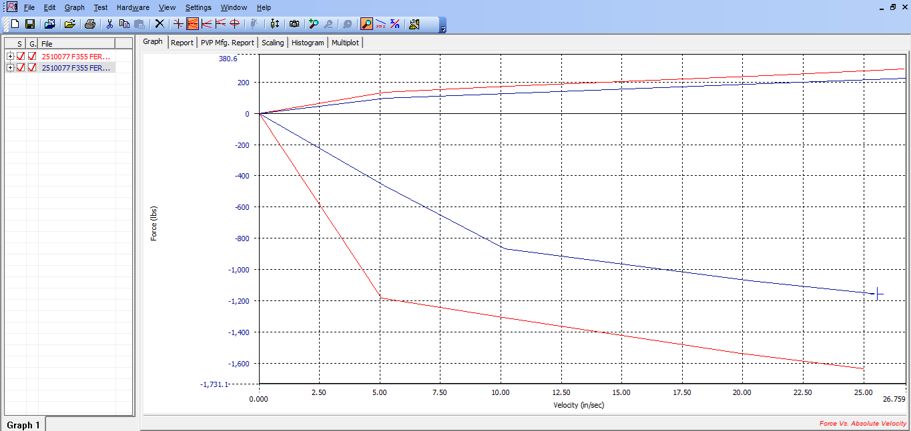The height and width of the screenshot is (431, 911).
Task: Click the highlighted orange magnifier icon
Action: [366, 24]
